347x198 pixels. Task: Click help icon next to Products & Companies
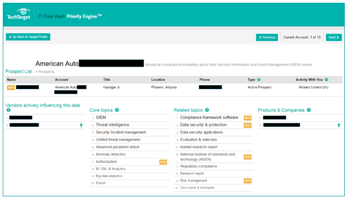pyautogui.click(x=309, y=110)
